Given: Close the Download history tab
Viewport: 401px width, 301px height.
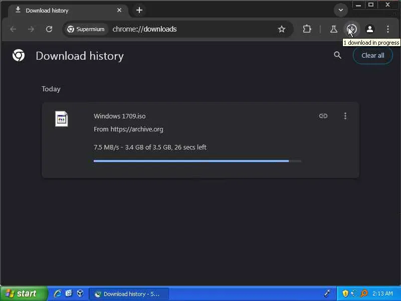Looking at the screenshot, I should click(119, 10).
